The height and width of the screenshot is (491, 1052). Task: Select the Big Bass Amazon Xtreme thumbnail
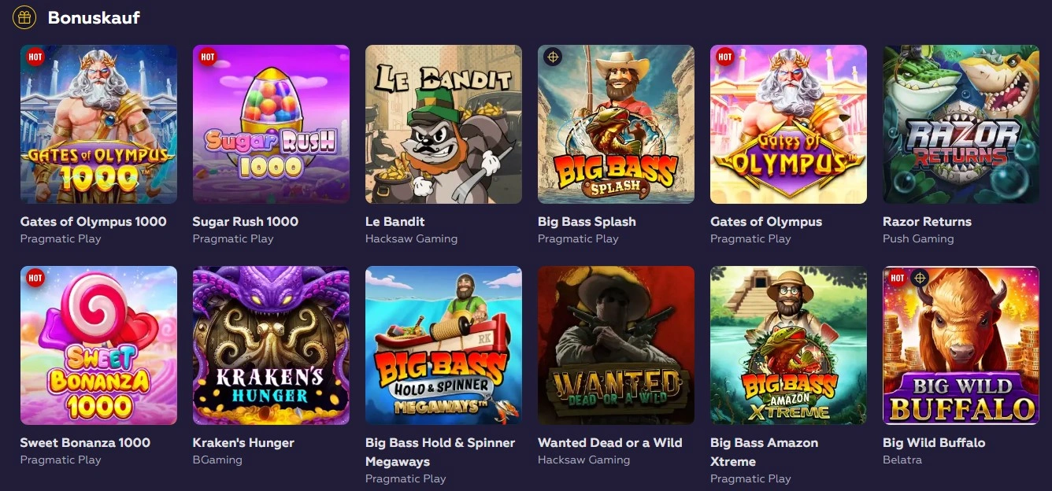[x=788, y=345]
